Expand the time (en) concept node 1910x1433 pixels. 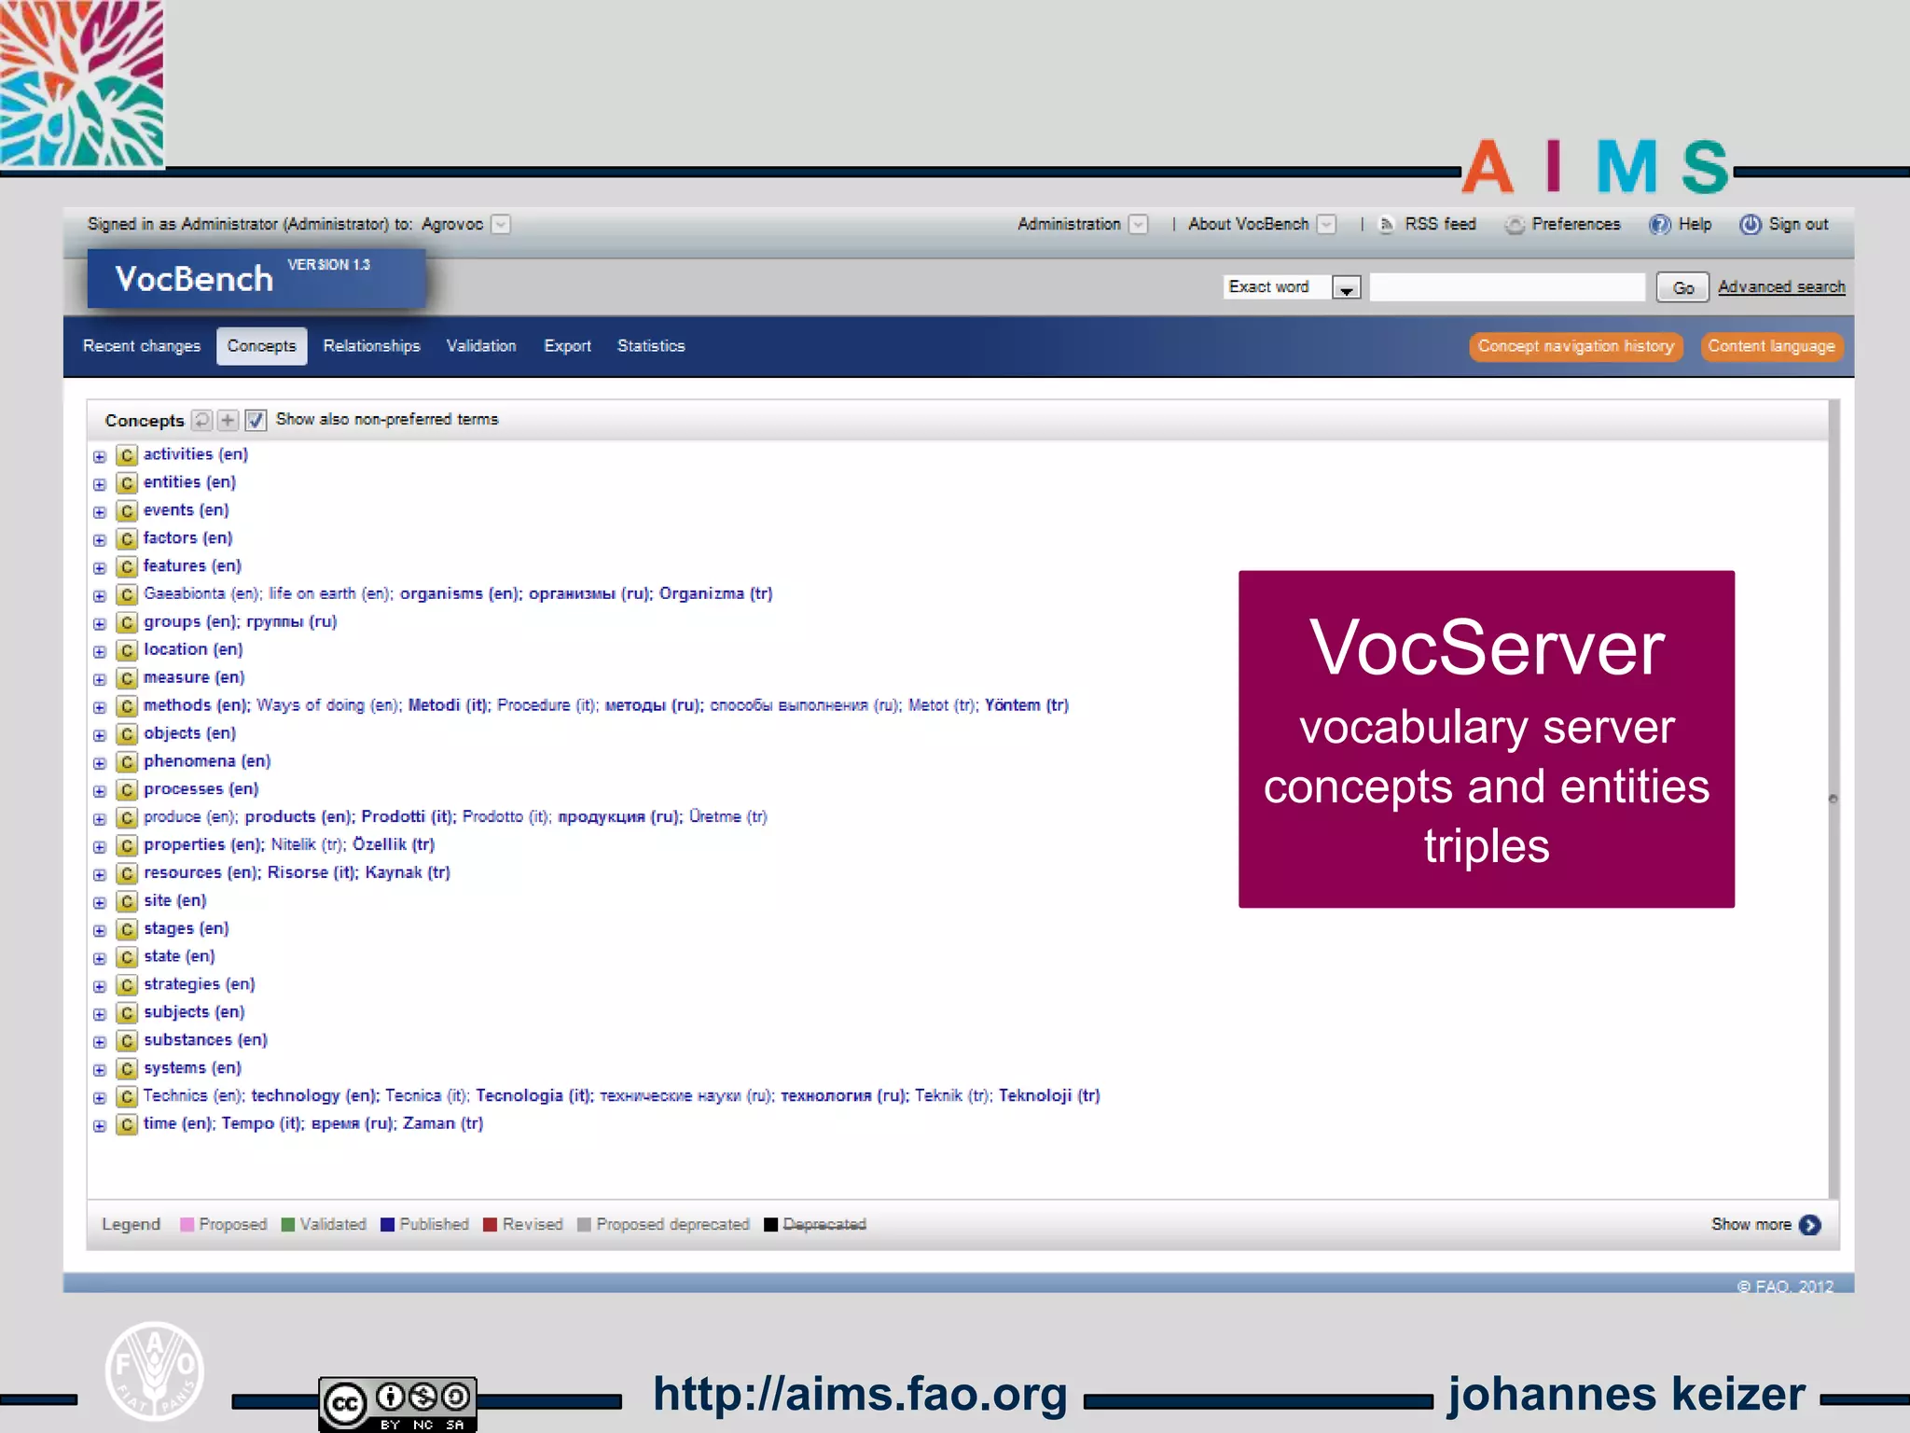pyautogui.click(x=100, y=1126)
